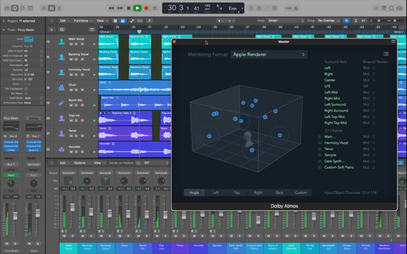Screen dimensions: 407x254
Task: Mute the Choir track
Action: (x=71, y=90)
